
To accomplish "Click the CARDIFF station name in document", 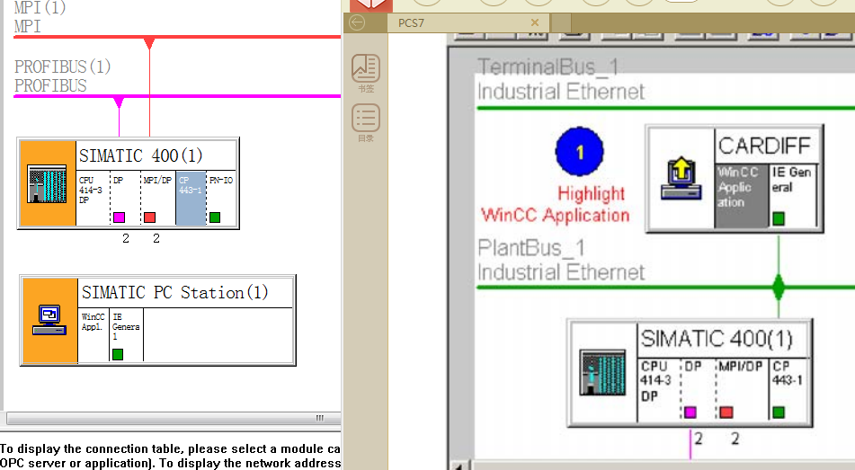I will pos(764,146).
